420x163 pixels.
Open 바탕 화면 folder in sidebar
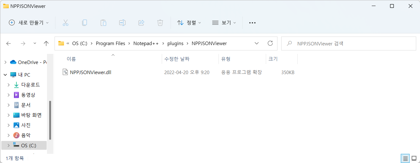pyautogui.click(x=27, y=115)
